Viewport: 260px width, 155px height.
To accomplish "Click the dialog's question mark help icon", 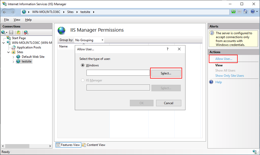I will point(168,49).
